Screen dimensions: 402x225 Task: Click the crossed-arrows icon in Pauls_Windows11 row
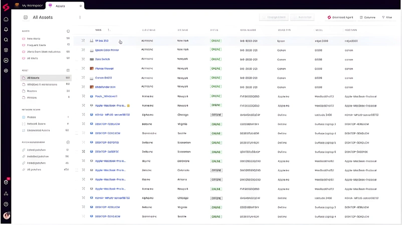pyautogui.click(x=83, y=96)
